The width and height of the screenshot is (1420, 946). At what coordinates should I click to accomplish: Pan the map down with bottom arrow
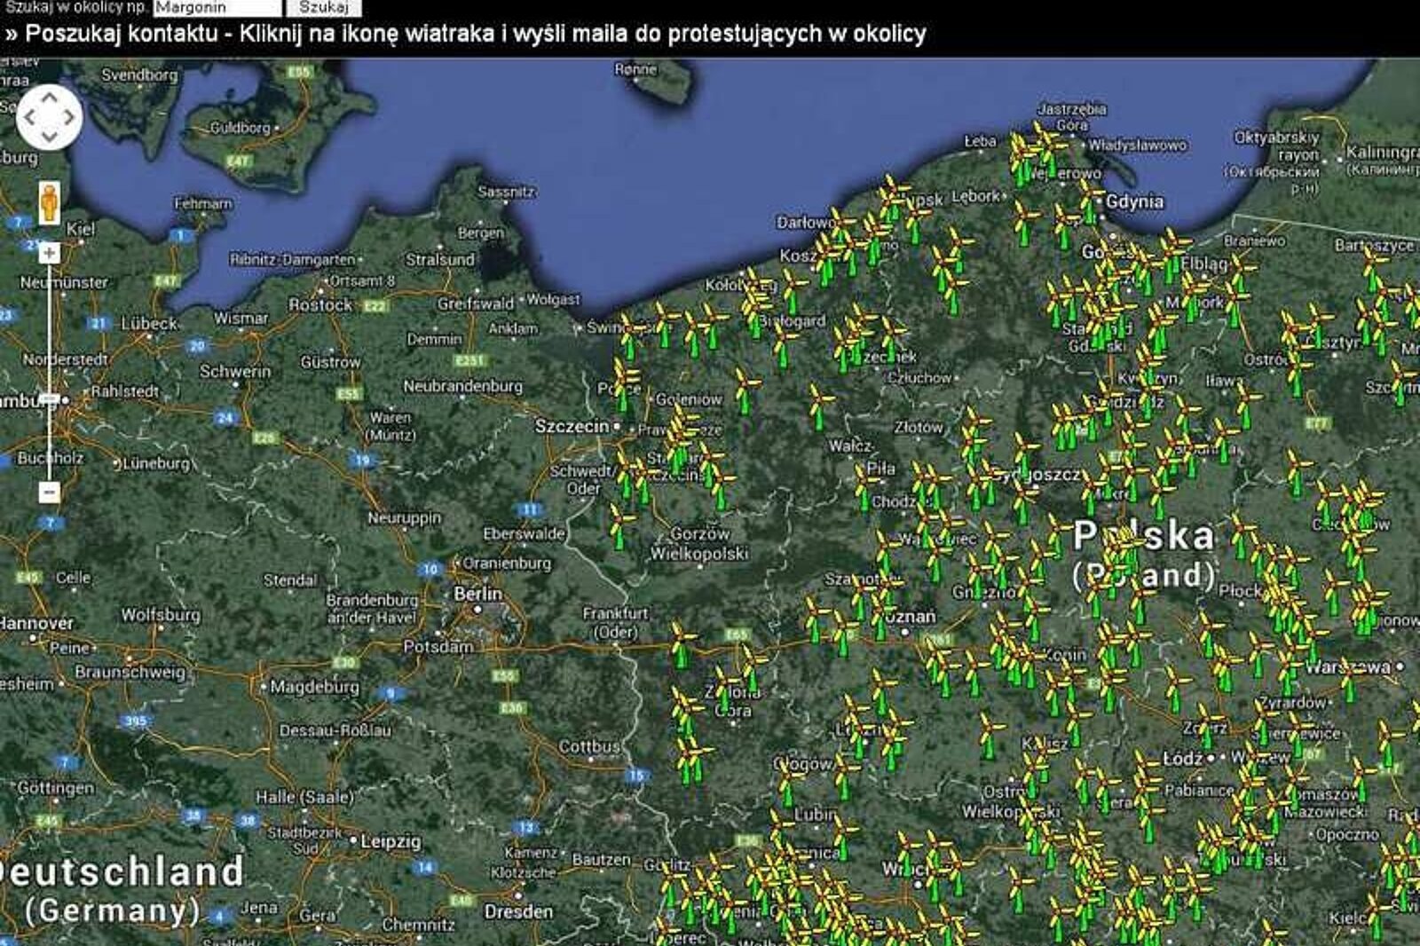tap(49, 136)
